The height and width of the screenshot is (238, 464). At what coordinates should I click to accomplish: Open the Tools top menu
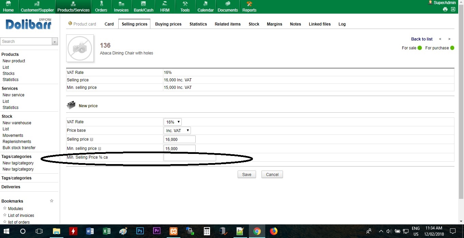pos(185,7)
